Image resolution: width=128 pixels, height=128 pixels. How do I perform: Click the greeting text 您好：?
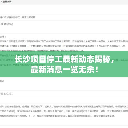pos(3,37)
